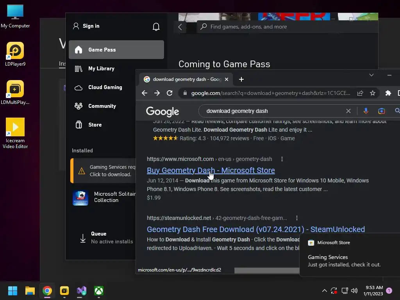Open options for steamunlocked.net result

(x=296, y=218)
